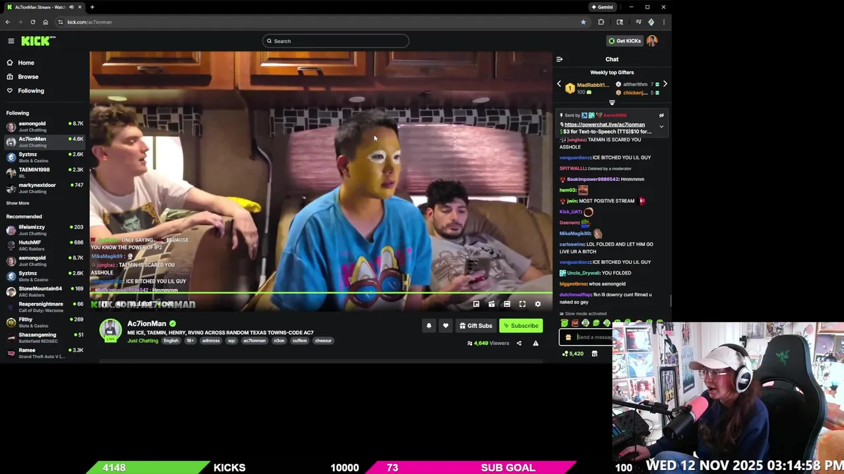Click the adinross tag
Screen dimensions: 844x474
click(x=211, y=340)
